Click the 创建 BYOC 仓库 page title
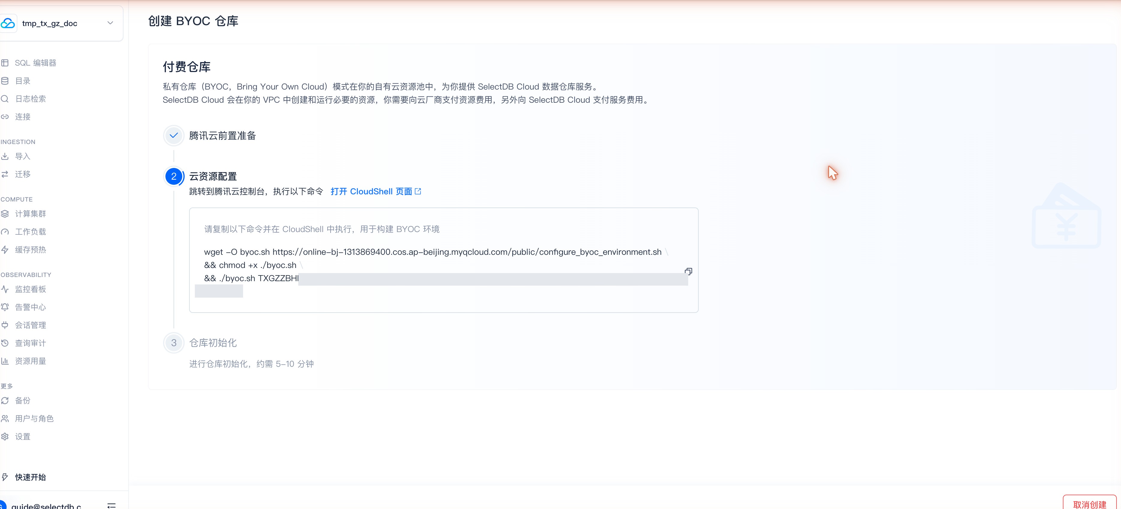Image resolution: width=1121 pixels, height=509 pixels. (193, 21)
